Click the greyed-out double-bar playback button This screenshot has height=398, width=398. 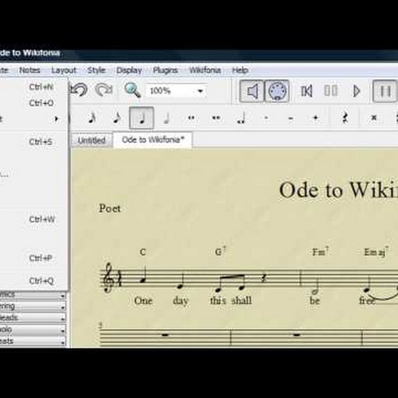tap(331, 91)
